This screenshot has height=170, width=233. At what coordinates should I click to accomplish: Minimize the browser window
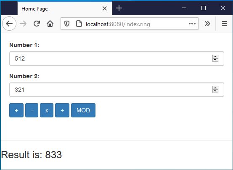click(x=184, y=8)
